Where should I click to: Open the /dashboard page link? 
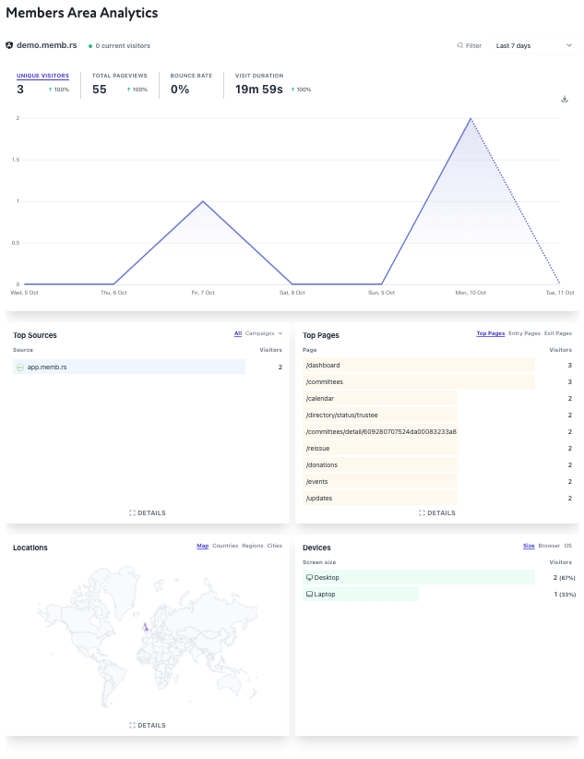coord(323,365)
